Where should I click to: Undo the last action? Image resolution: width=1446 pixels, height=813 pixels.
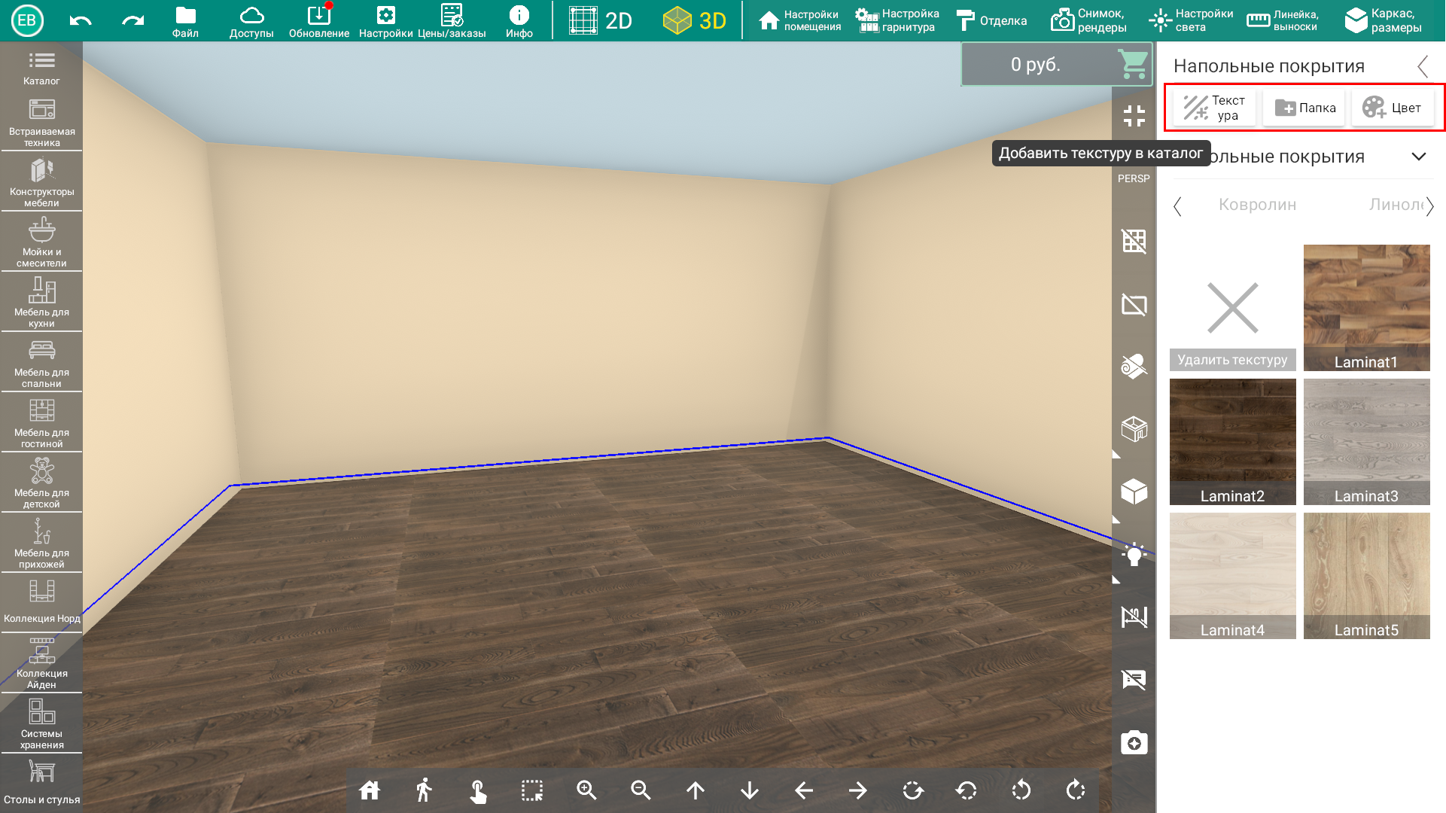tap(80, 20)
